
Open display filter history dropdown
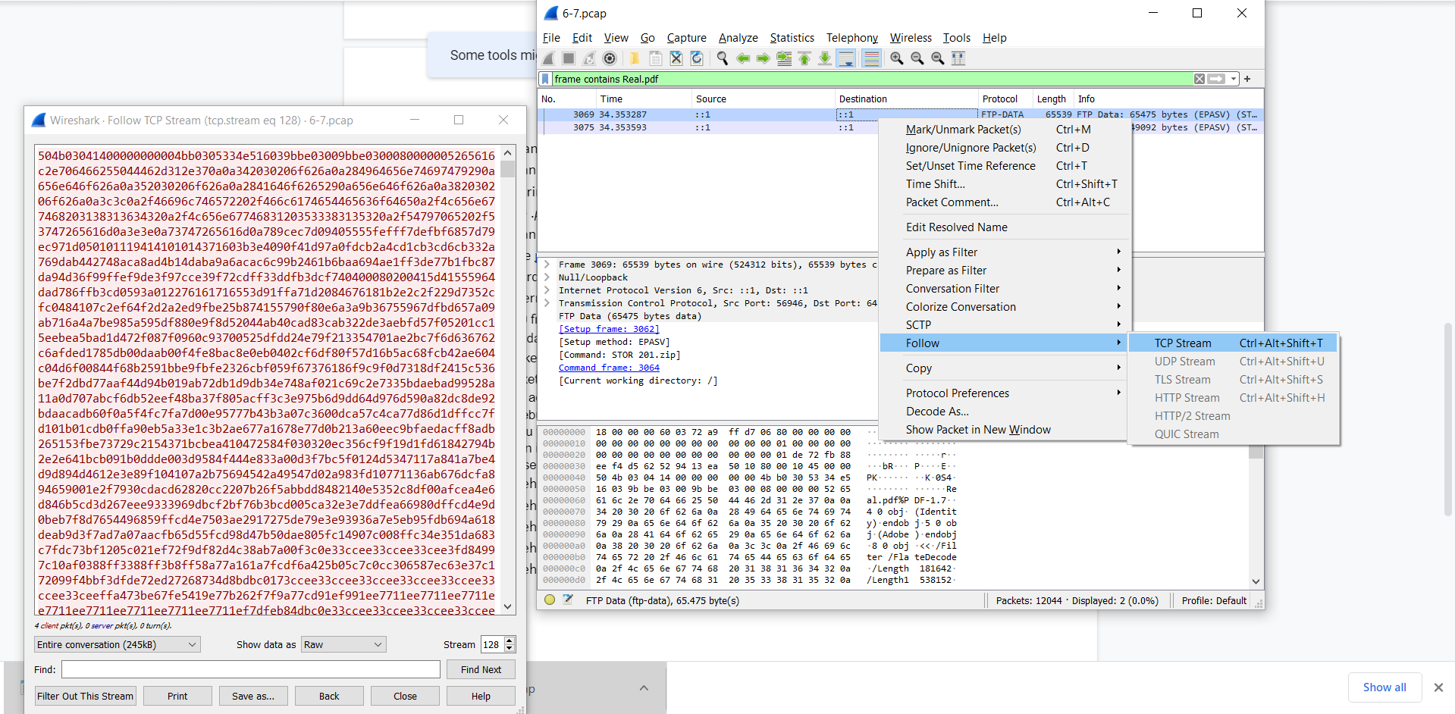(1234, 79)
